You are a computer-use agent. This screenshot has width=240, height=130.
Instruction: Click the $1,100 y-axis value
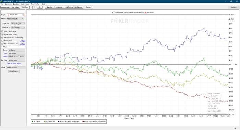click(231, 15)
